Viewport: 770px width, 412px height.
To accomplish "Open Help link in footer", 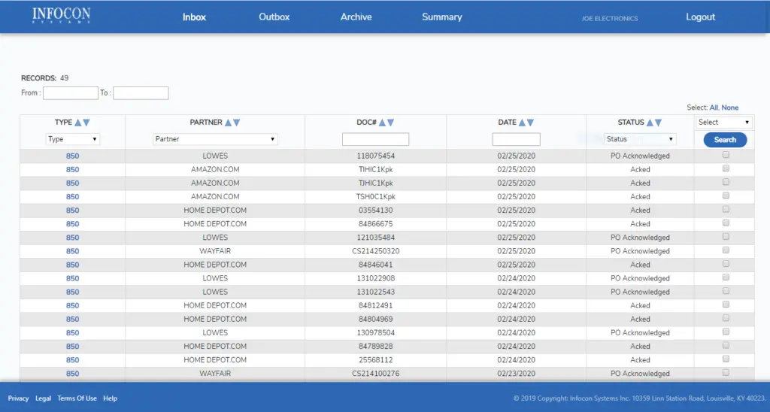I will tap(110, 398).
